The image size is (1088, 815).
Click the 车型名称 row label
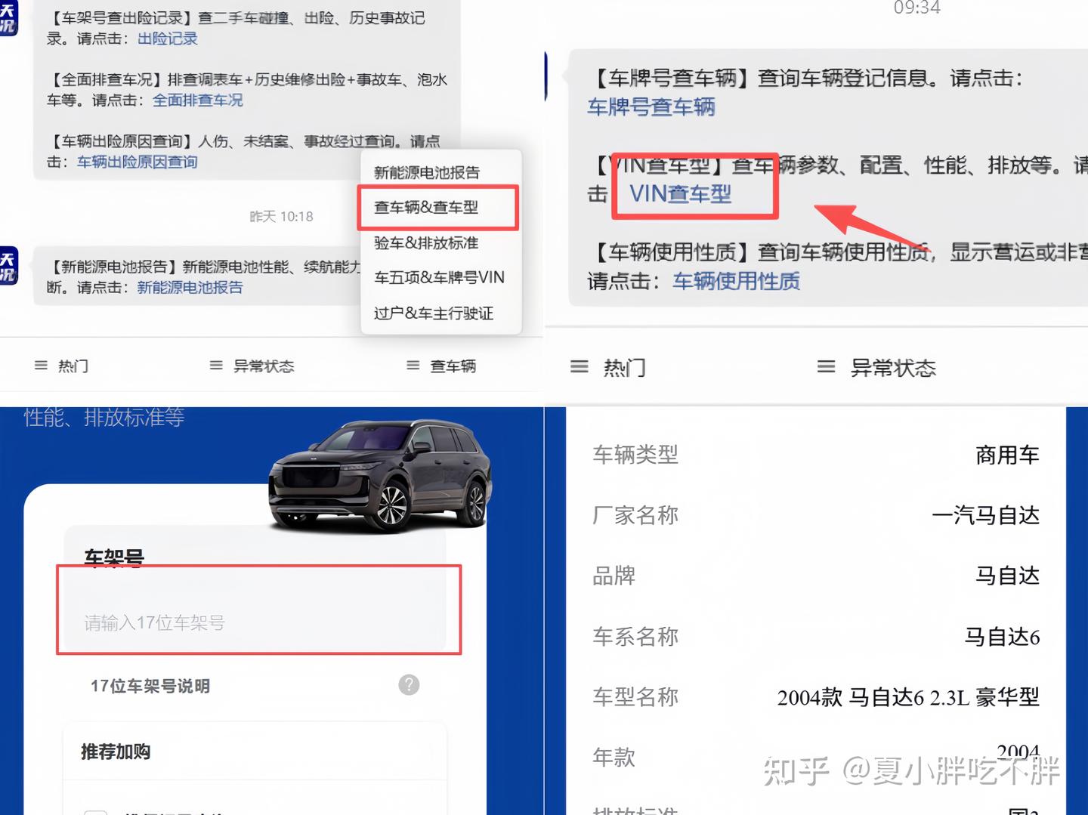click(x=635, y=696)
